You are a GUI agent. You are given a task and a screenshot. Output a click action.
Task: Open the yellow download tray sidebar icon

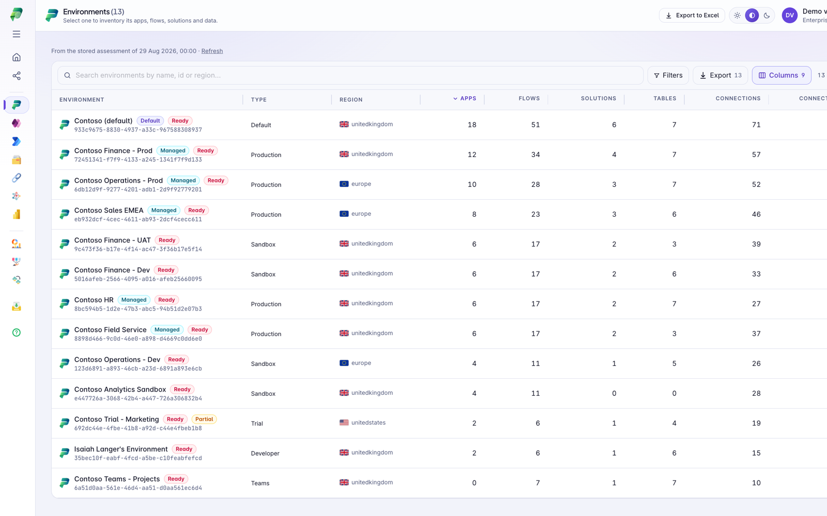[17, 307]
